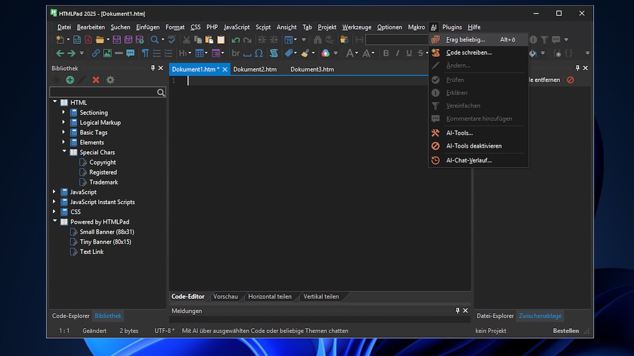Toggle underline formatting button
Screen dimensions: 634x356
pos(409,53)
